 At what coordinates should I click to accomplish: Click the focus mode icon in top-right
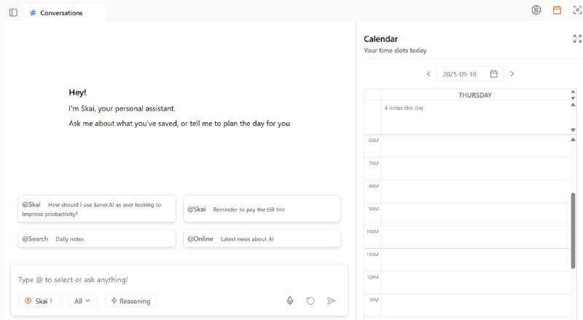(577, 10)
